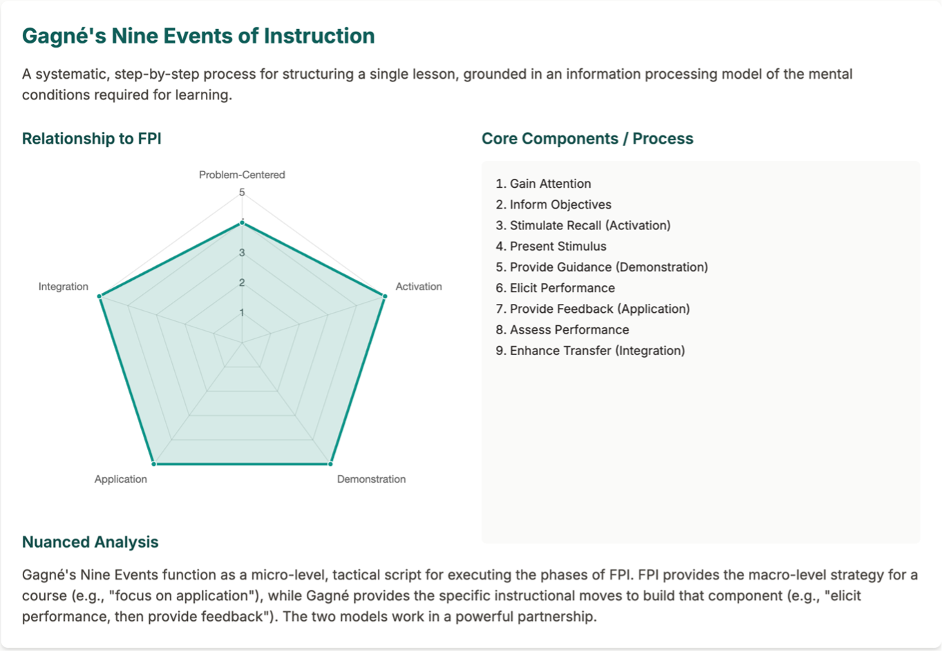Select list item Stimulate Recall (Activation)
943x654 pixels.
click(x=583, y=225)
